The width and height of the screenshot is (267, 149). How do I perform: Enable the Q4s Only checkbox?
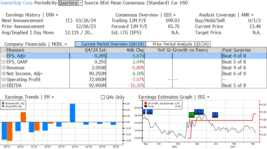103,97
